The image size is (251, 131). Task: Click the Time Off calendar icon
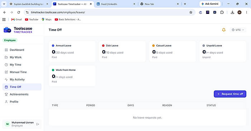(6, 87)
